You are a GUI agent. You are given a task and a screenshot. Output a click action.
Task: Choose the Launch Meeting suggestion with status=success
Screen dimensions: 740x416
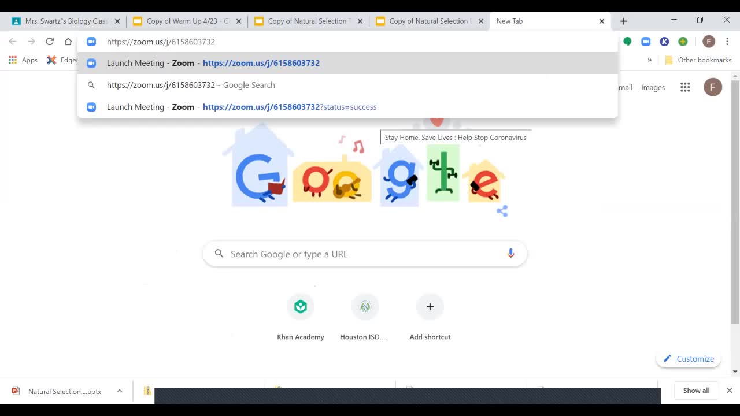coord(347,107)
